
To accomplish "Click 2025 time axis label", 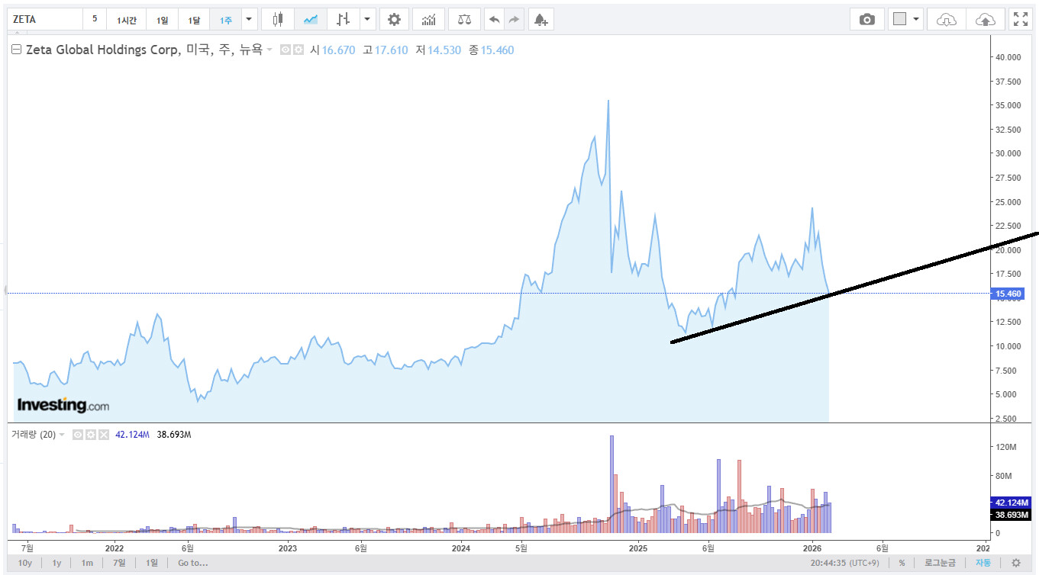I will pos(638,548).
